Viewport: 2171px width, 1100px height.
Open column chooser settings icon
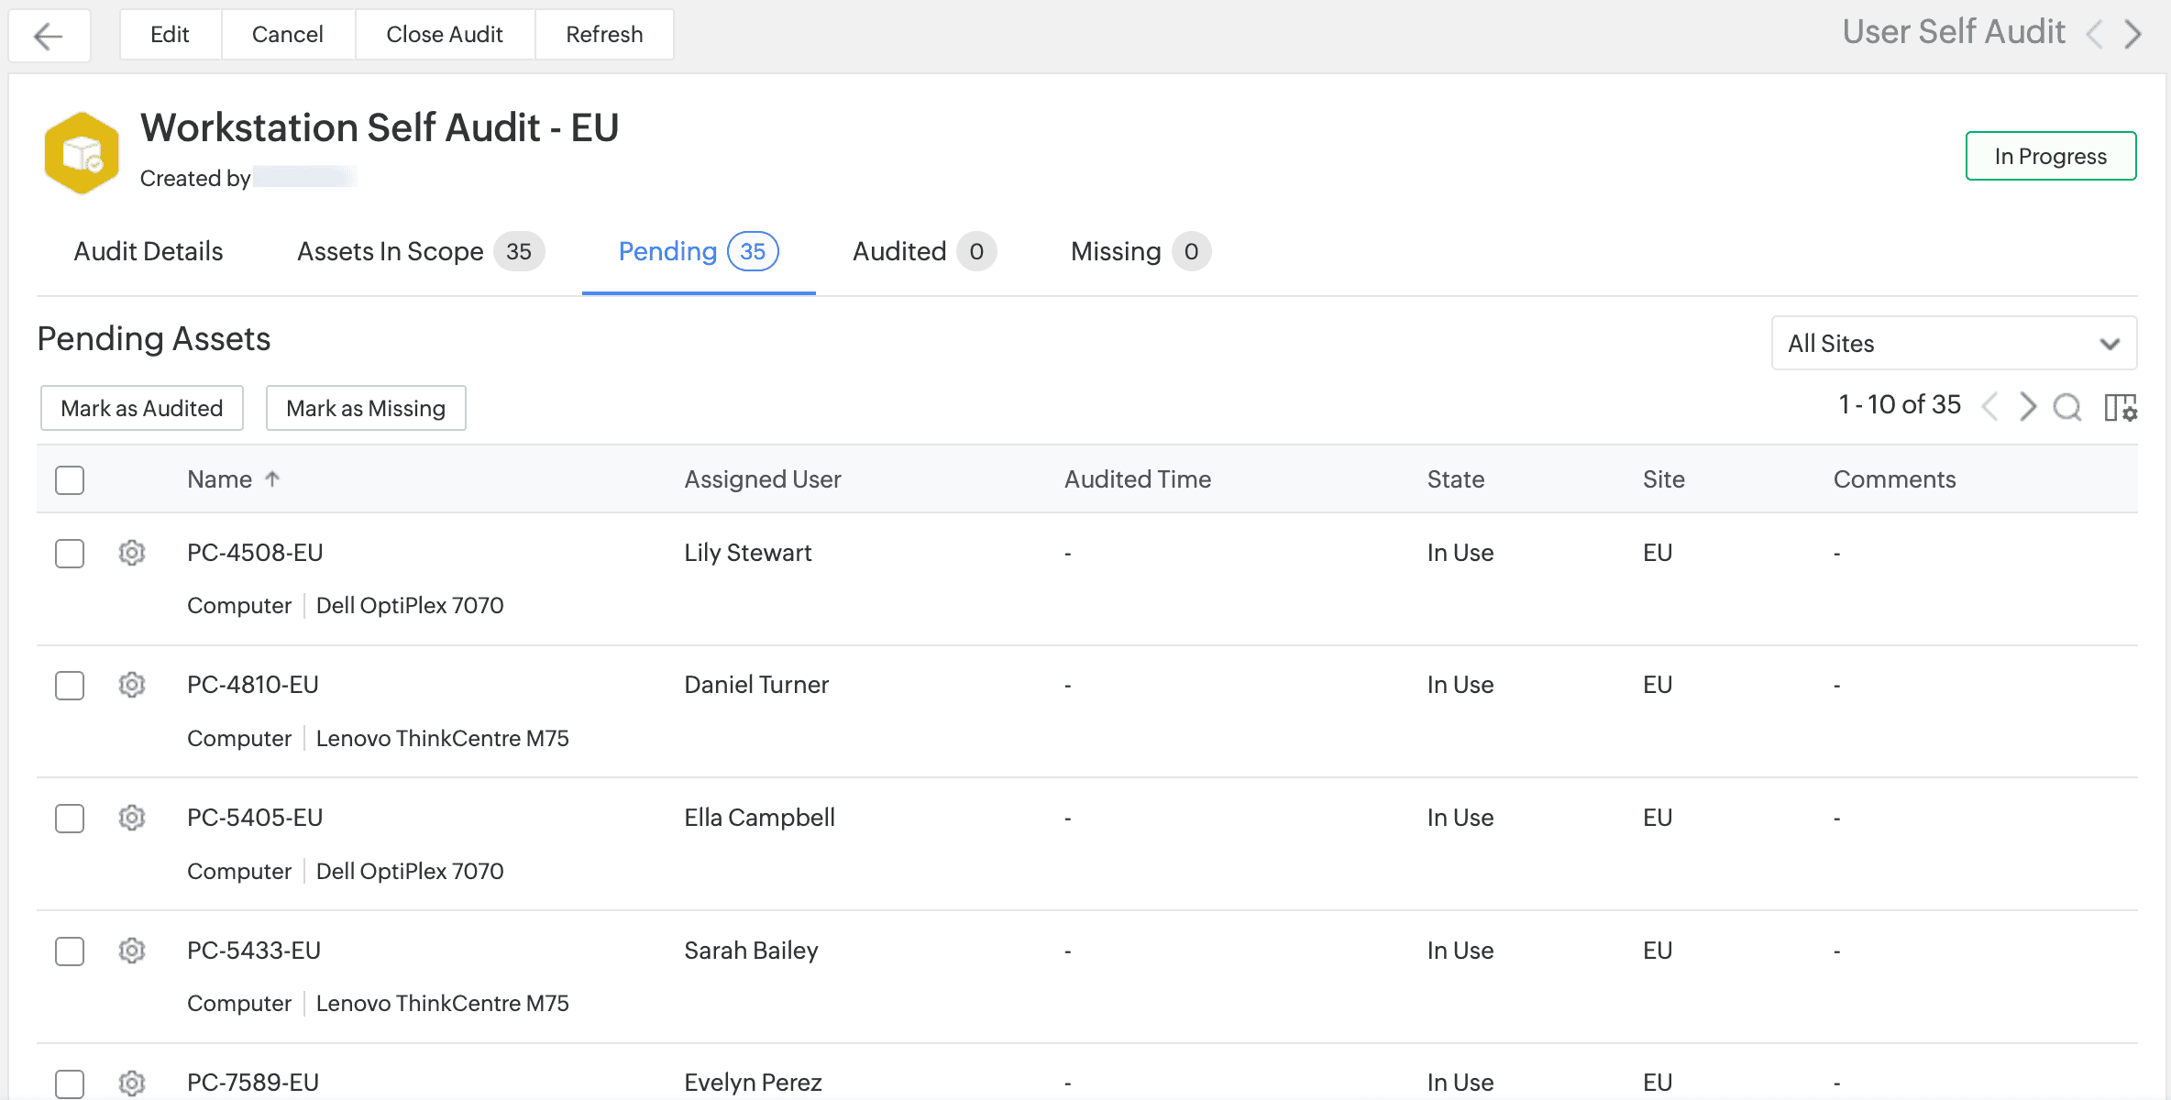click(x=2120, y=407)
